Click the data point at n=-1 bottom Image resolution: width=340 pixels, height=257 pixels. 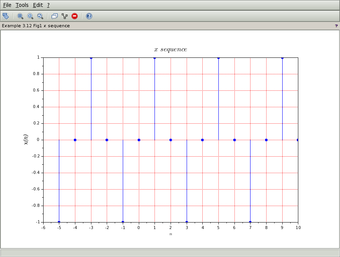[123, 222]
